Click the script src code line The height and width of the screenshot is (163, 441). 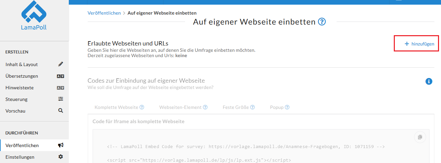point(199,160)
